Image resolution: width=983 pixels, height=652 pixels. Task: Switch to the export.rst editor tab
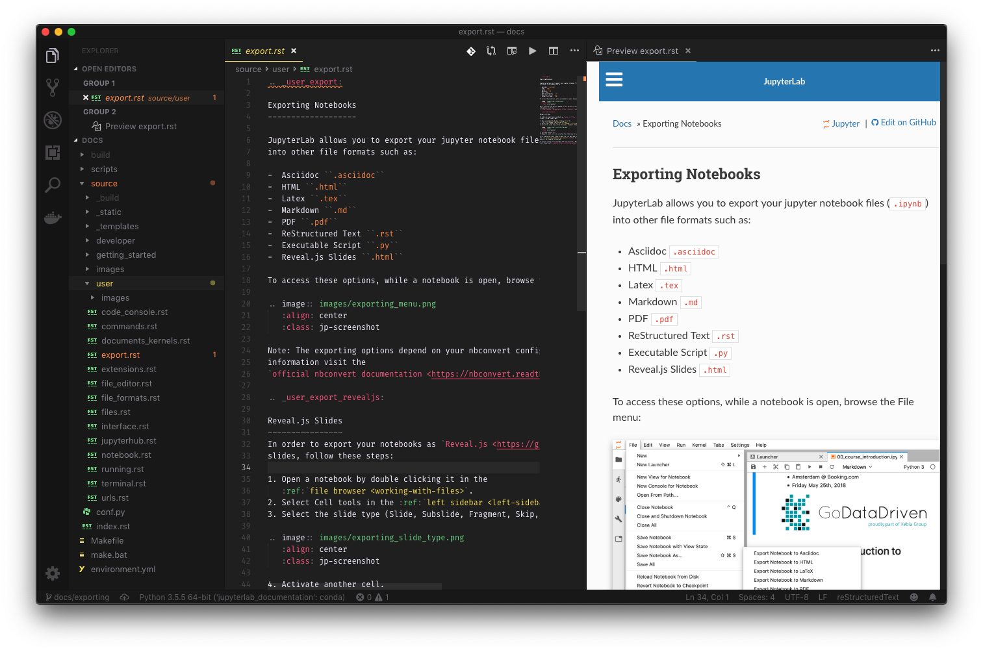pos(265,51)
